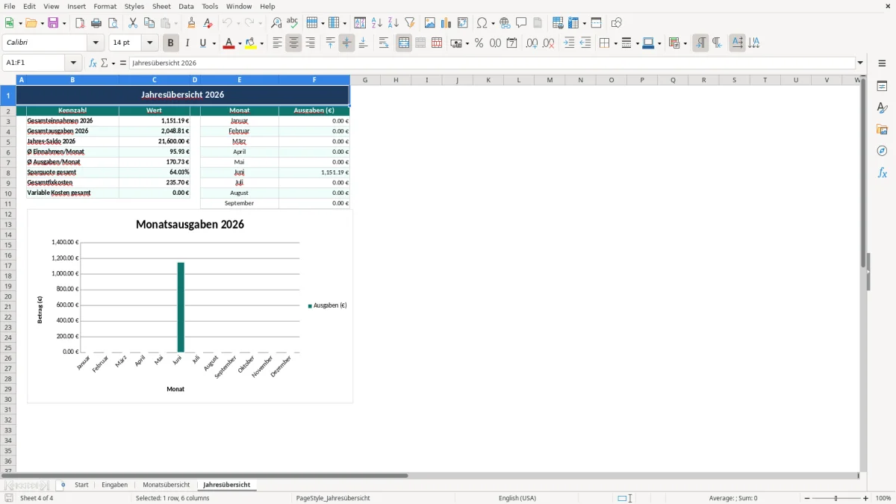Viewport: 896px width, 504px height.
Task: Expand the Name Box dropdown
Action: click(73, 63)
